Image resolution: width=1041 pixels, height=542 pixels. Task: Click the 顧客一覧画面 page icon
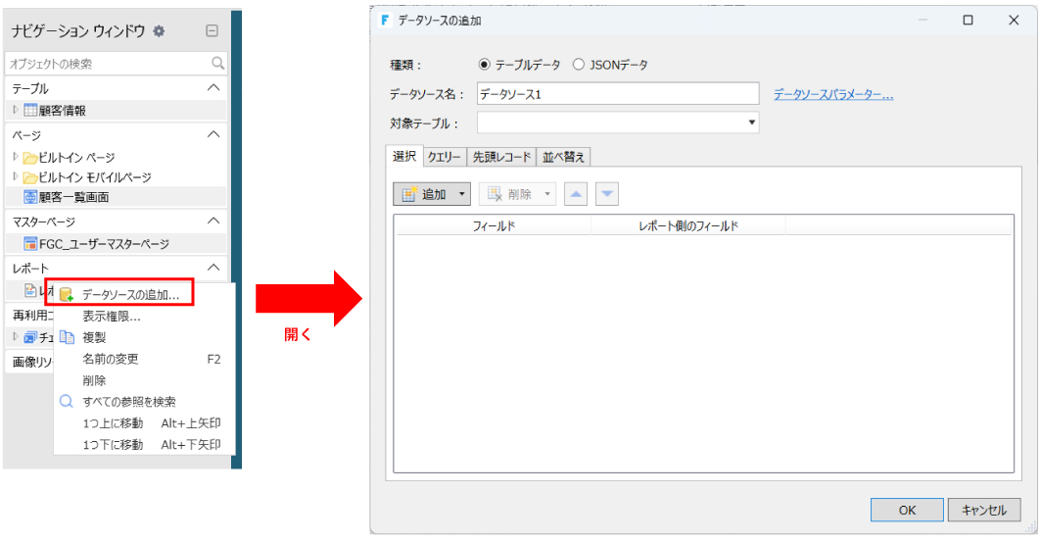[x=30, y=196]
